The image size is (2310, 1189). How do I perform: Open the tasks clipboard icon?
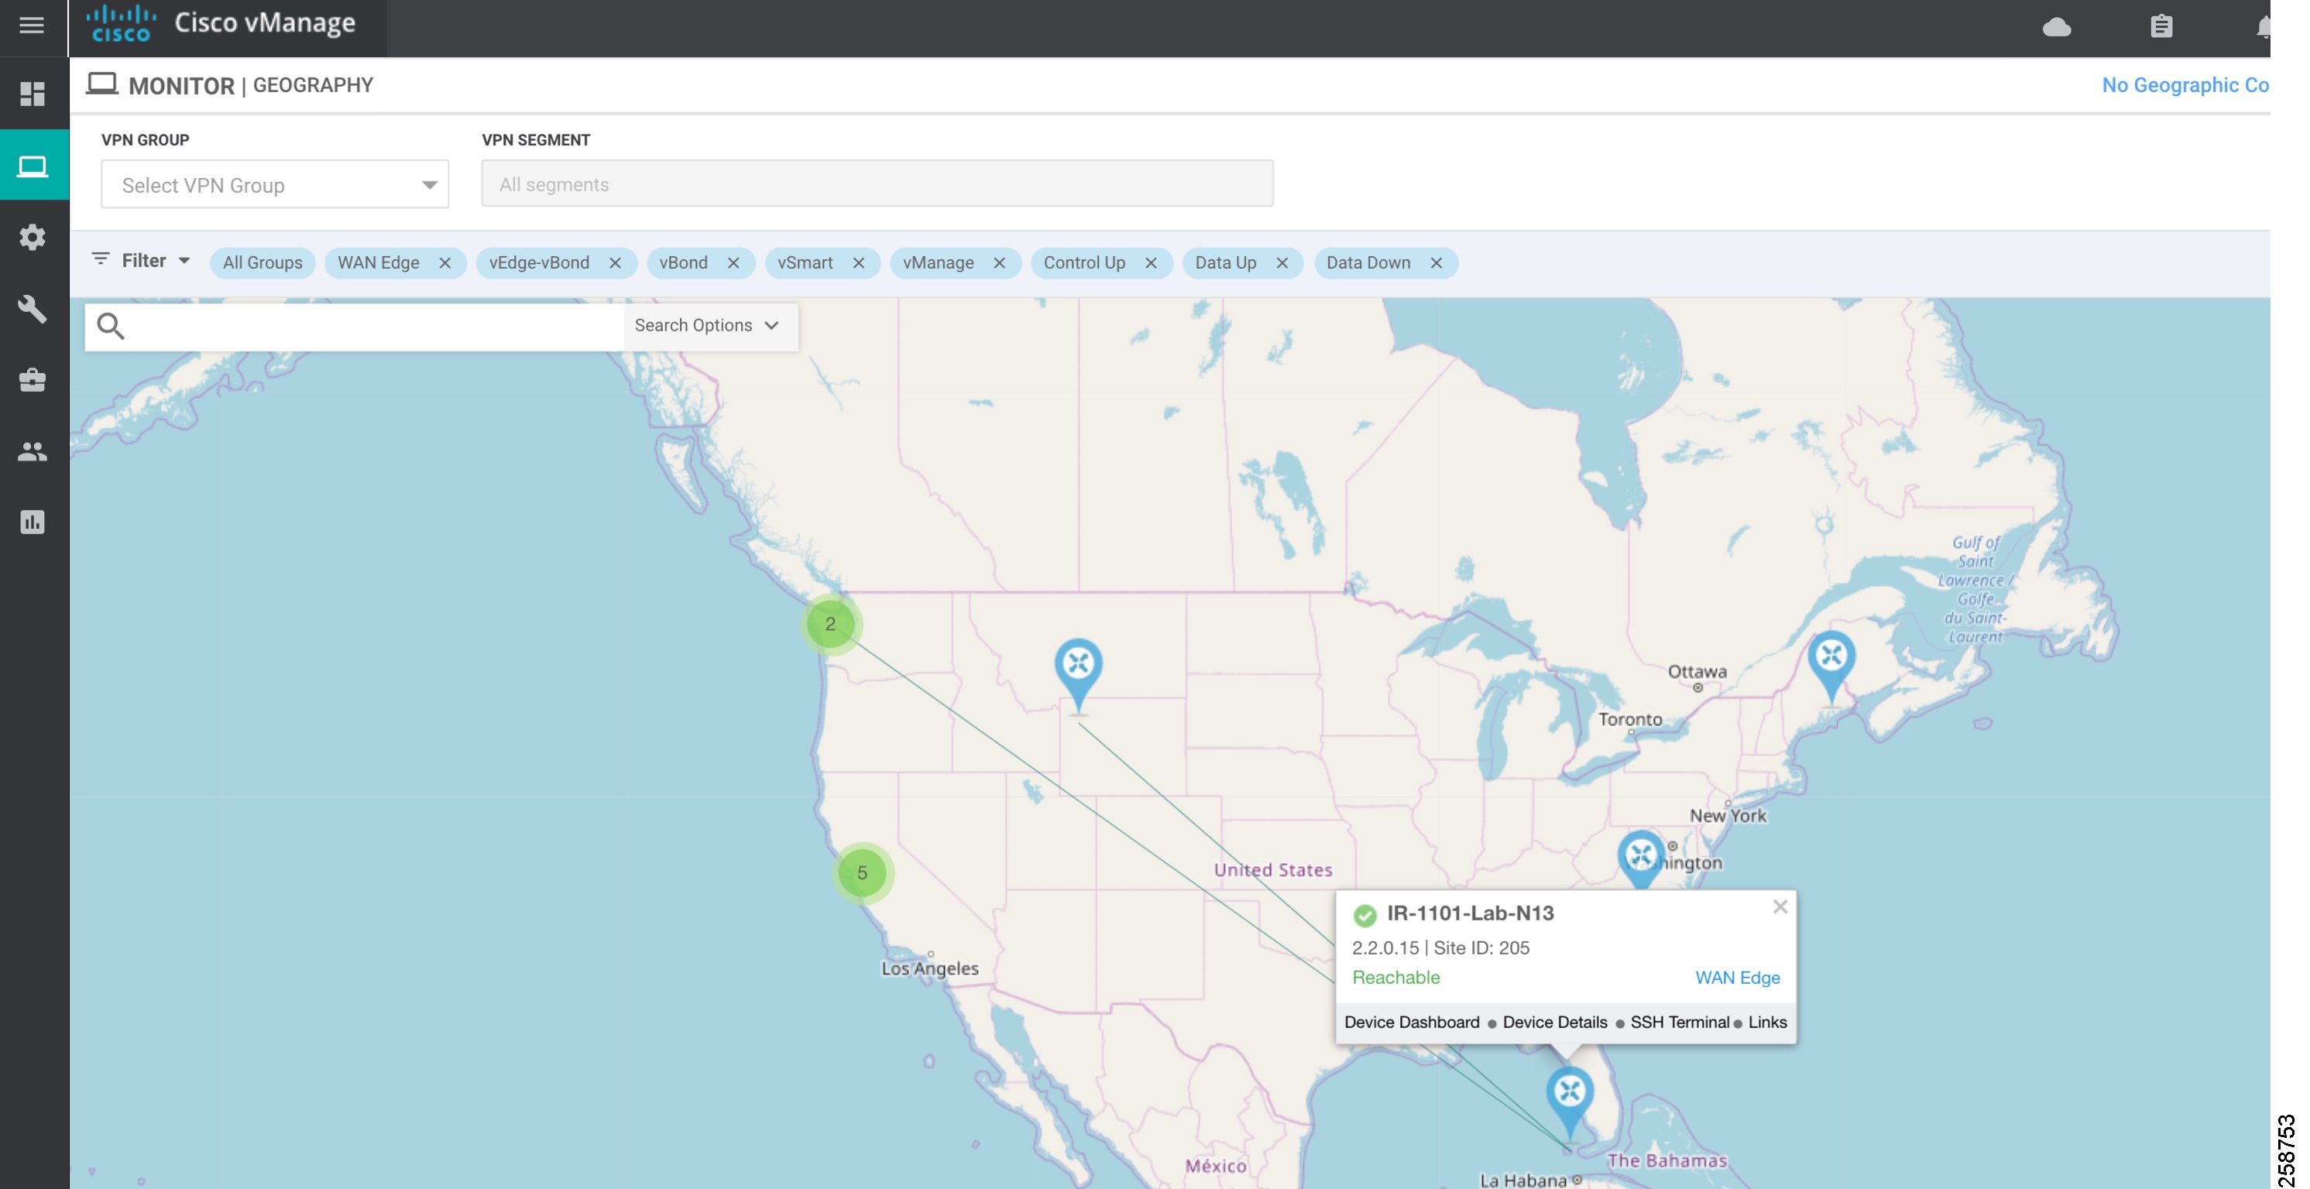[x=2161, y=26]
